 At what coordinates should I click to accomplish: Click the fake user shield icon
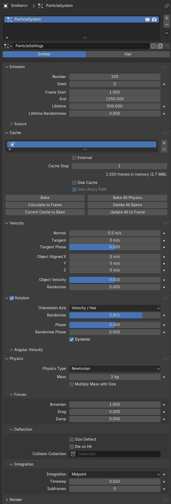(153, 46)
